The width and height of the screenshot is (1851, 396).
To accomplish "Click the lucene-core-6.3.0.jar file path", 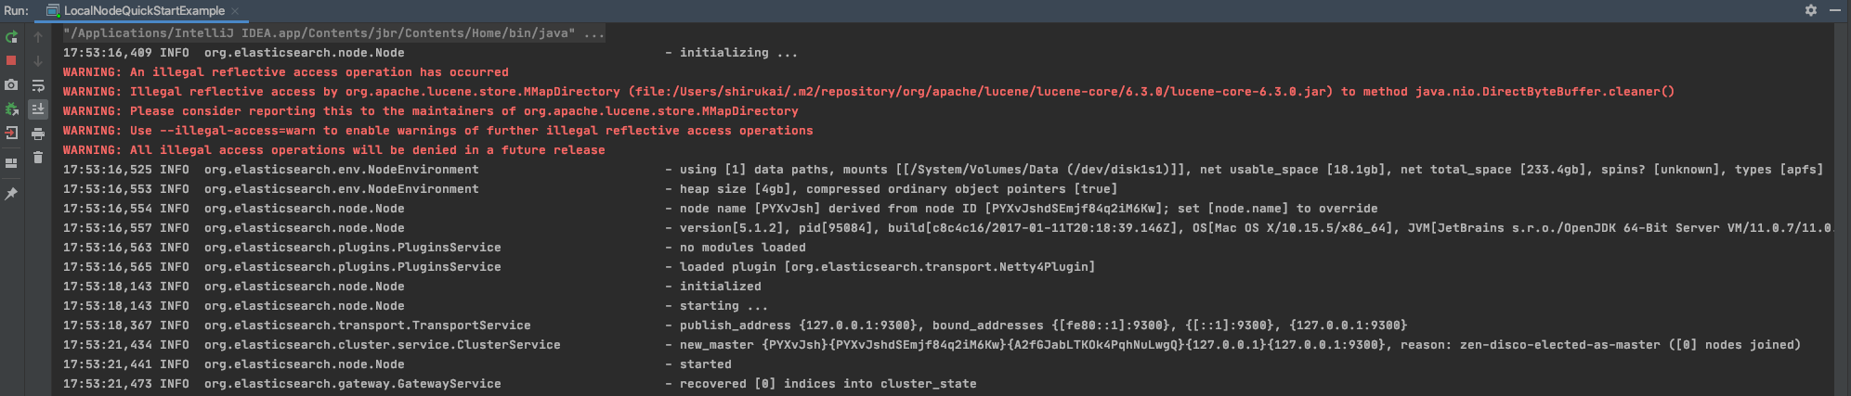I will pyautogui.click(x=980, y=92).
